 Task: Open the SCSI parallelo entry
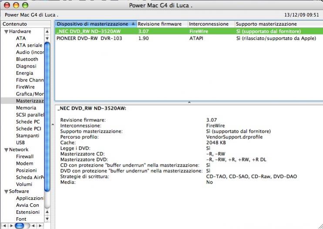pos(30,115)
